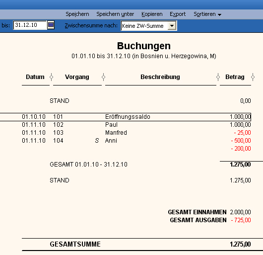This screenshot has width=263, height=255.
Task: Click the Datum column header
Action: click(x=35, y=77)
